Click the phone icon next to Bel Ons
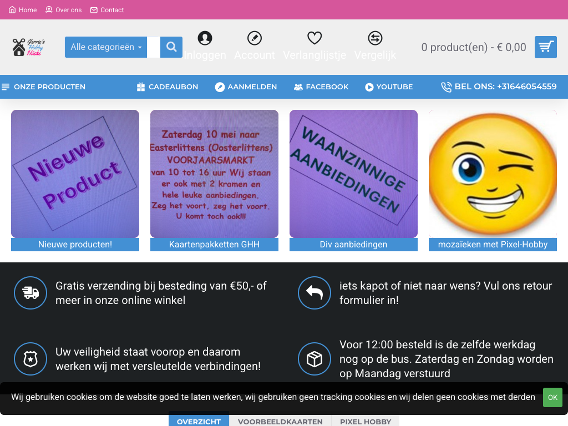Image resolution: width=568 pixels, height=426 pixels. click(446, 87)
